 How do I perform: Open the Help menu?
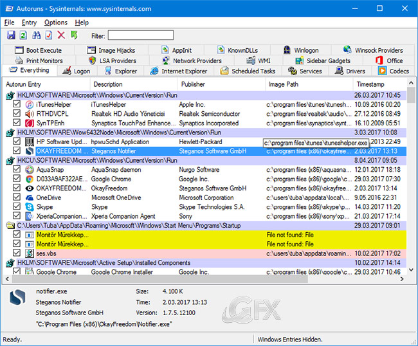[x=82, y=23]
